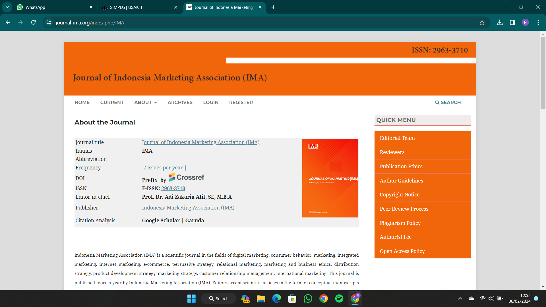Close the Journal of Indonesia Marketing tab
The image size is (546, 307).
click(x=260, y=7)
